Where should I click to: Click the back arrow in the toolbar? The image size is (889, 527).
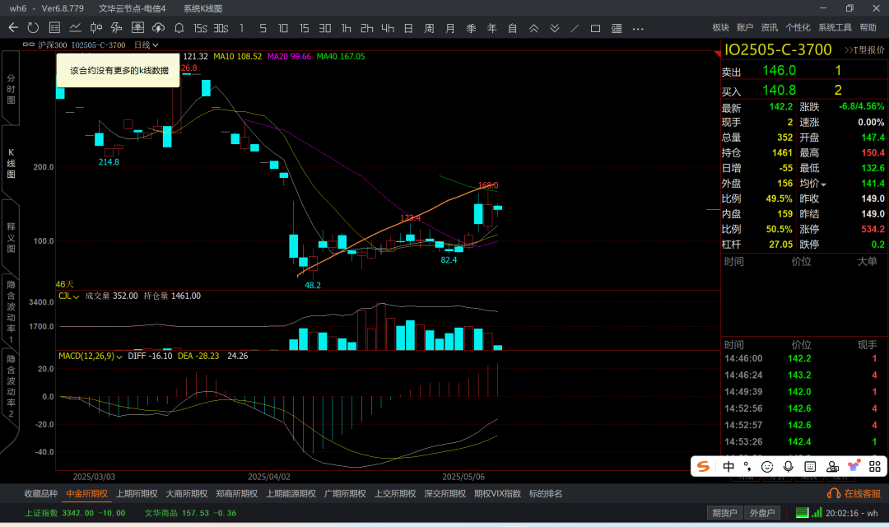[x=13, y=28]
